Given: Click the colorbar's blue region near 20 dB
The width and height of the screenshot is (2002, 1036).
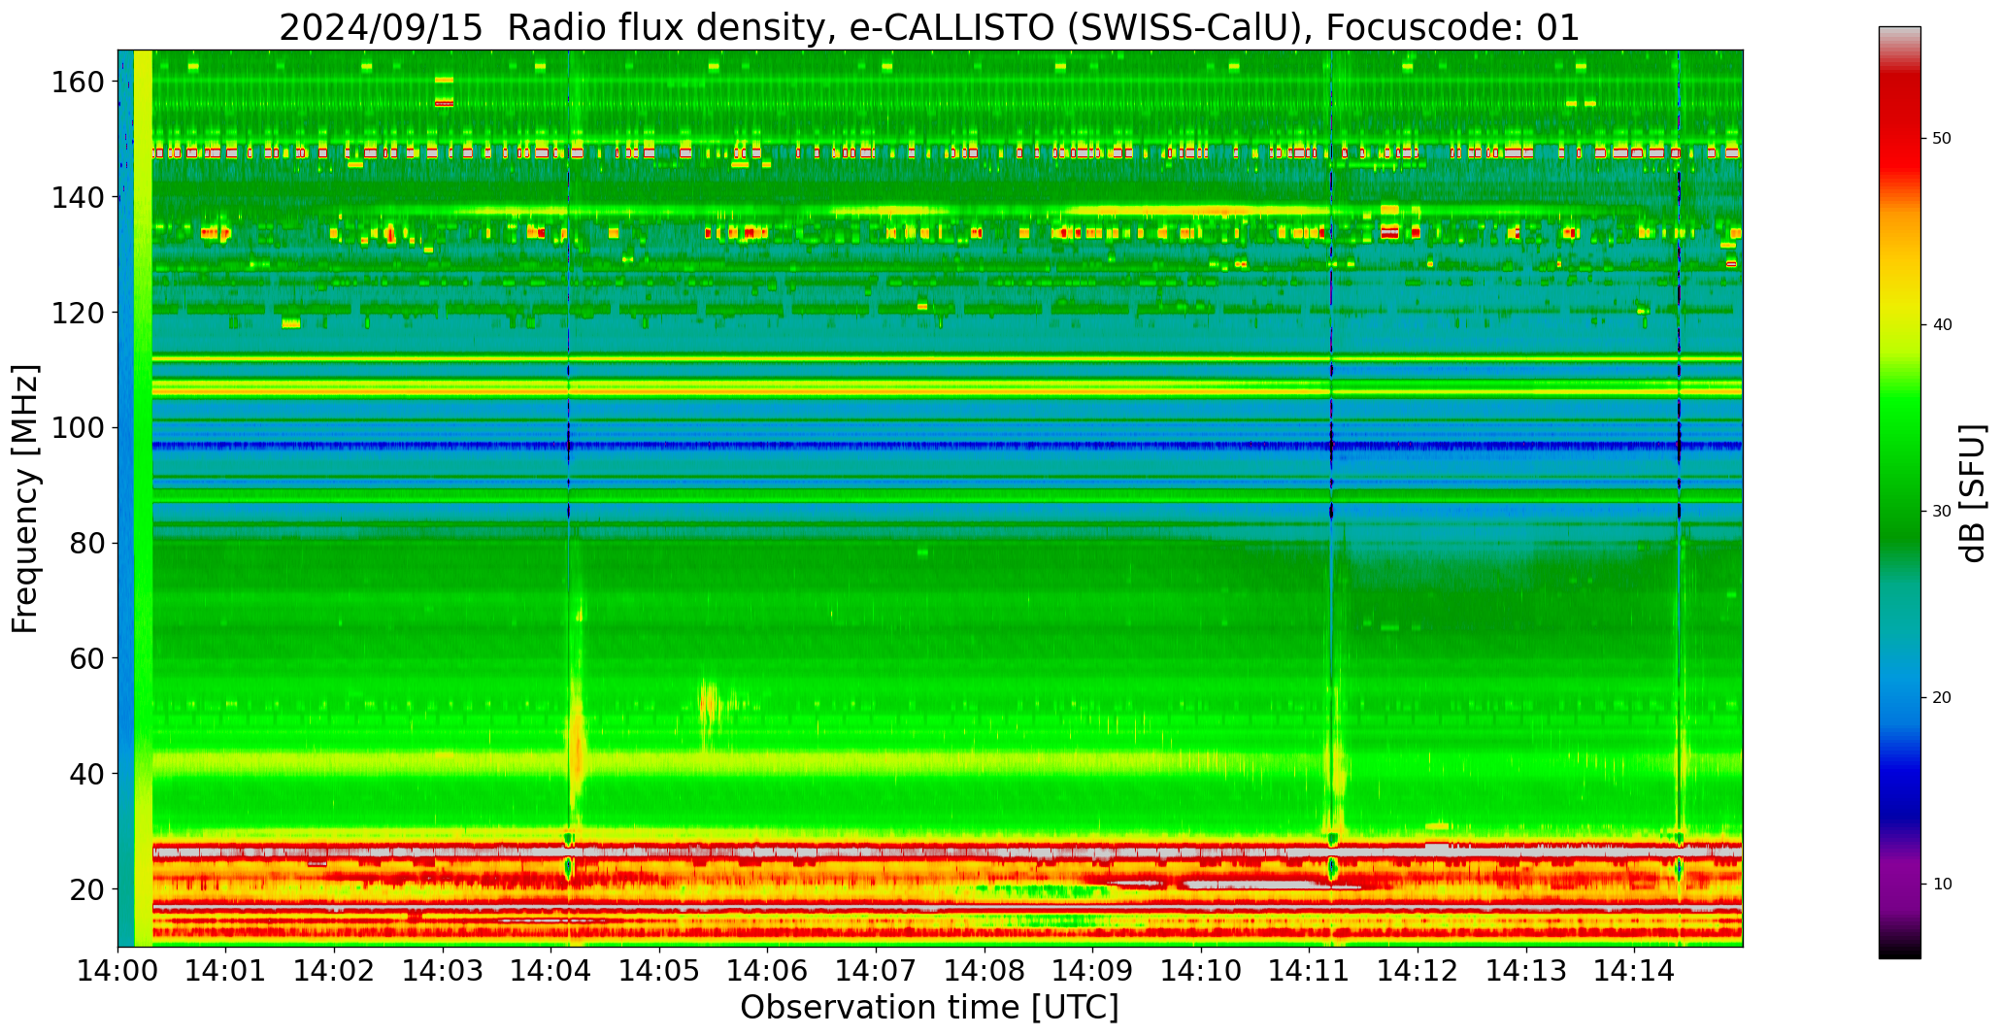Looking at the screenshot, I should click(1899, 698).
